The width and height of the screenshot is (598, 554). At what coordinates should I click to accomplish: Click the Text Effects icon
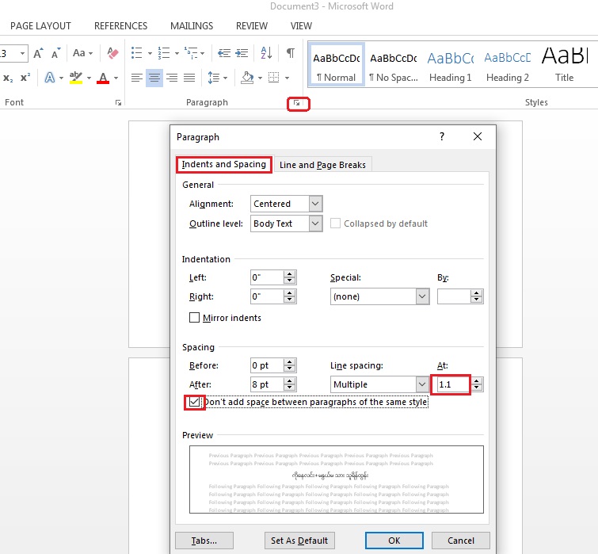point(50,78)
